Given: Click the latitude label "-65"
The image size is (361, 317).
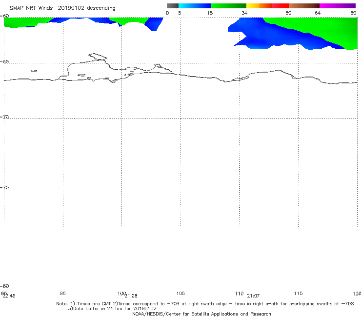Looking at the screenshot, I should click(x=4, y=62).
